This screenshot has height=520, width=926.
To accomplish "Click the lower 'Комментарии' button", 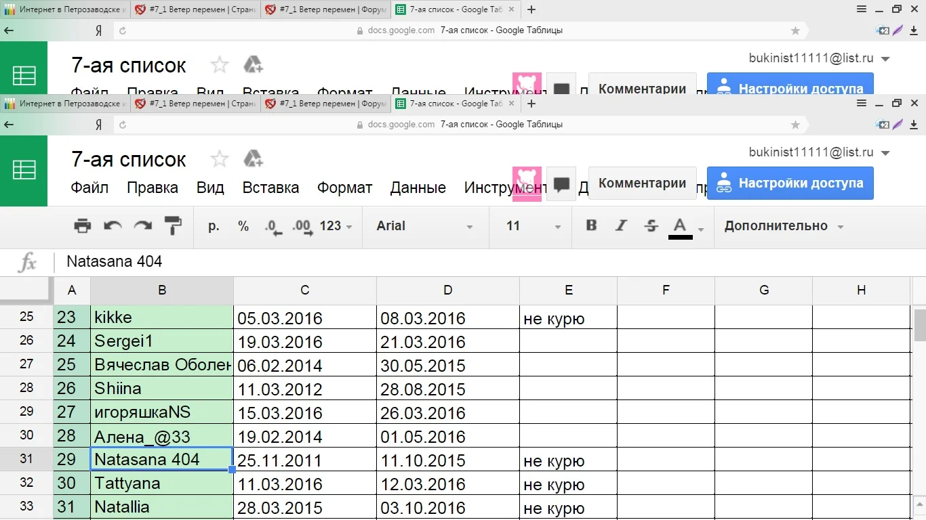I will (x=643, y=183).
